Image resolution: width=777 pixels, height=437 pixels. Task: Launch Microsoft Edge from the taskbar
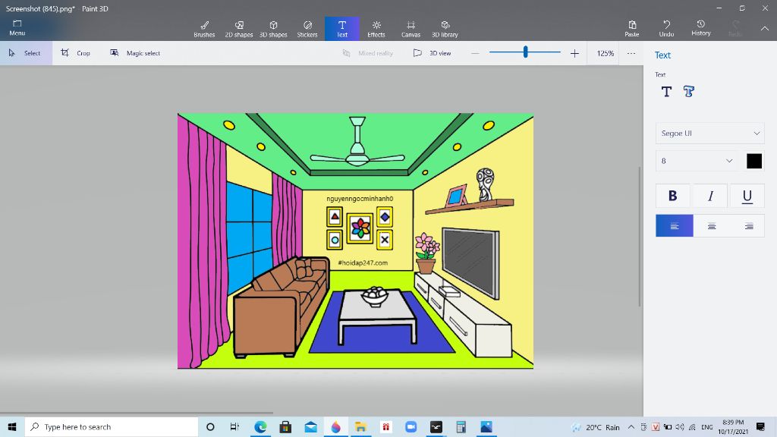click(260, 426)
